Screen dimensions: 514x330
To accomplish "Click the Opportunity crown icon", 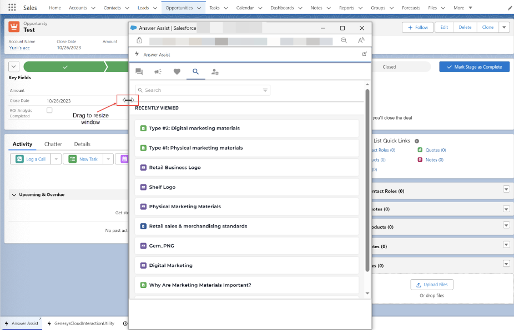I will tap(14, 27).
